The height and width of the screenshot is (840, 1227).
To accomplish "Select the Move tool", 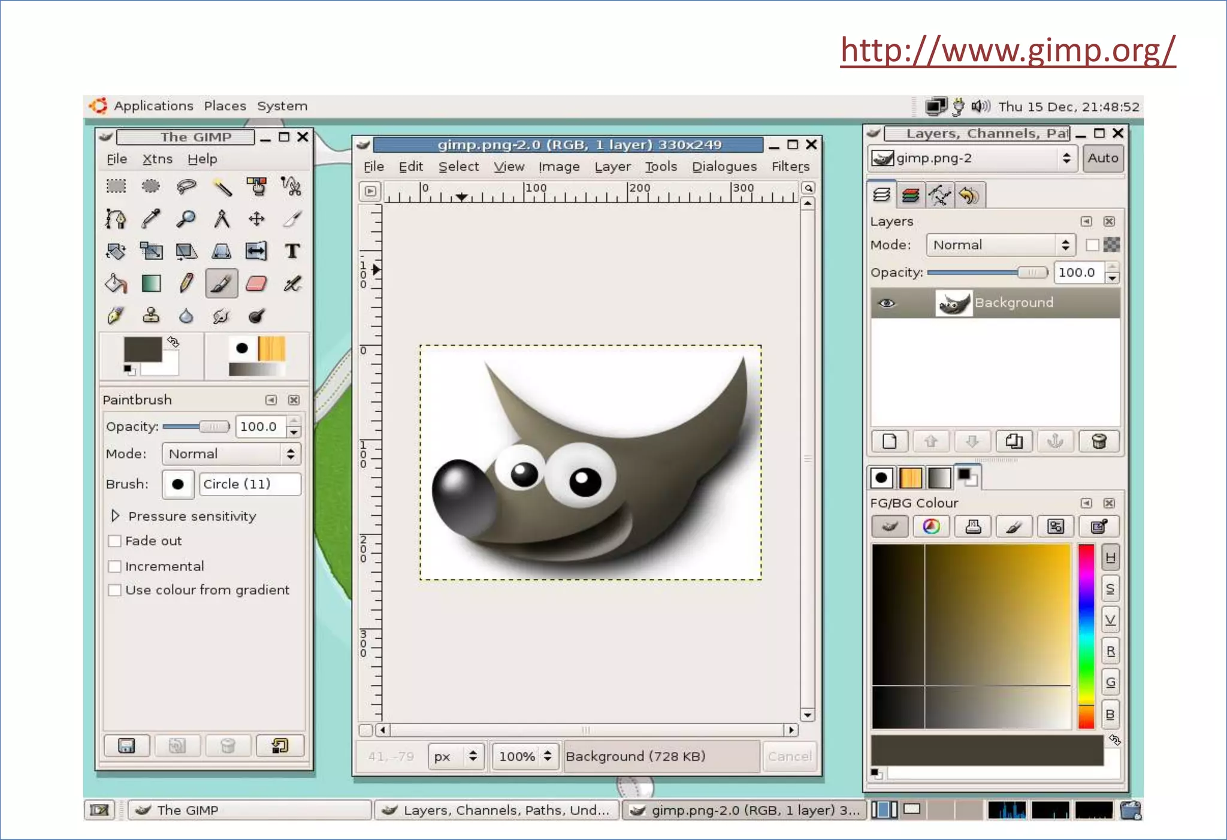I will pos(256,219).
